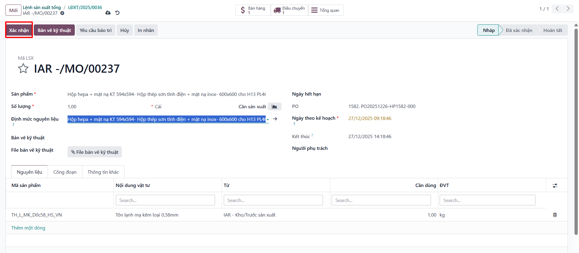Screen dimensions: 579x253
Task: Upload with the File bản vẽ kỹ thuật button
Action: pos(95,152)
